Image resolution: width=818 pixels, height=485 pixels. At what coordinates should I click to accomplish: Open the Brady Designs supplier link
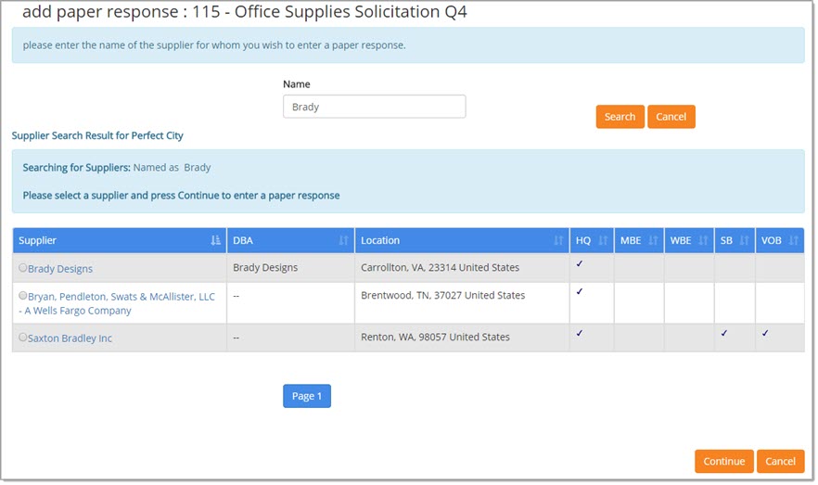[60, 269]
